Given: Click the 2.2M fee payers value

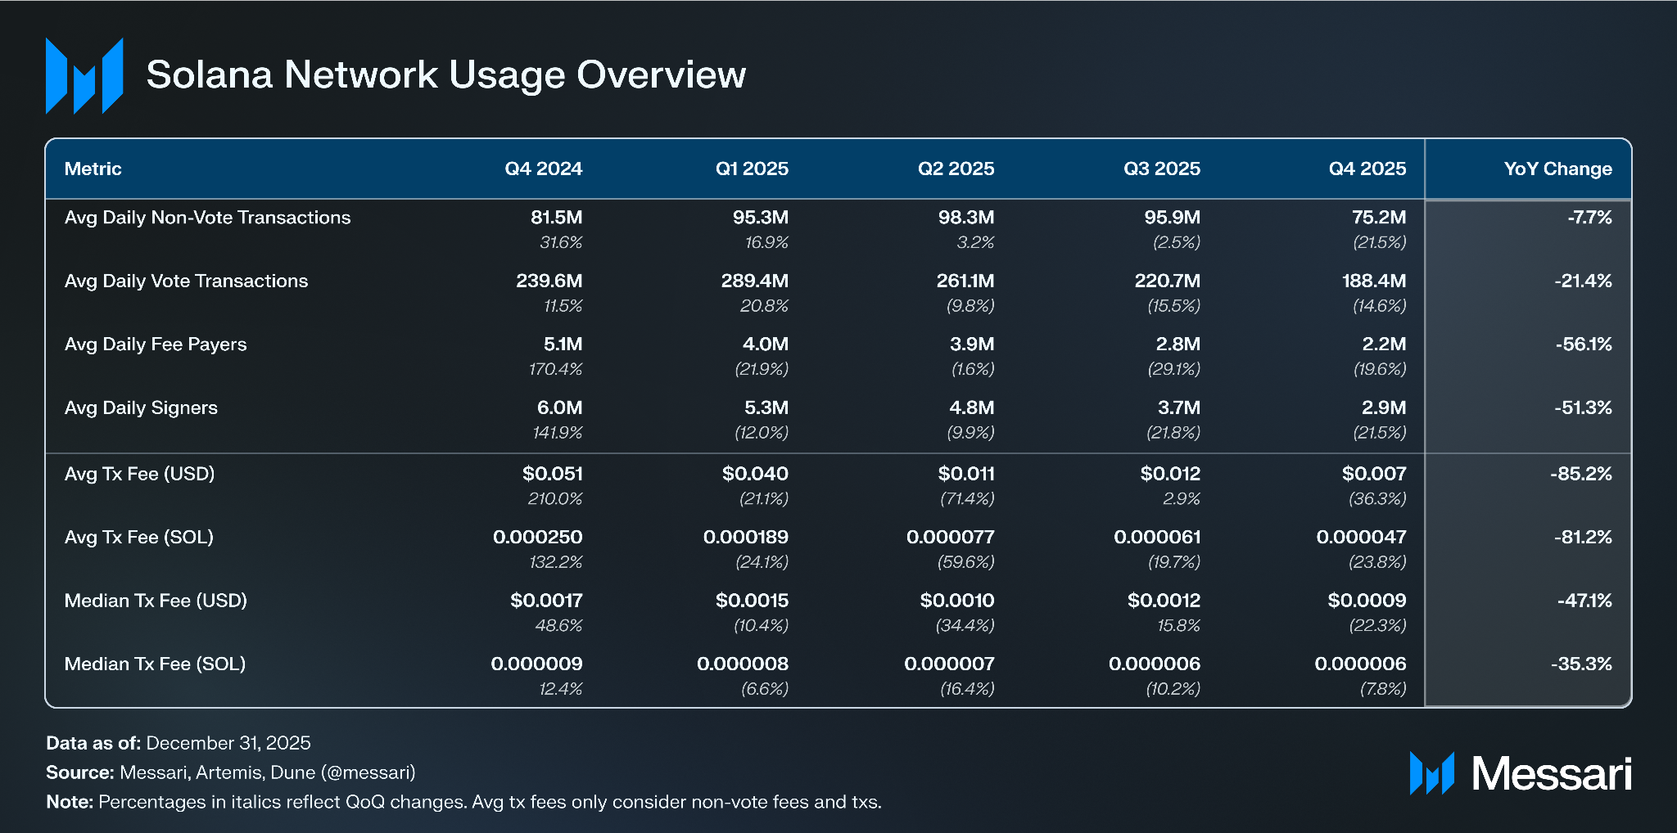Looking at the screenshot, I should [x=1384, y=344].
